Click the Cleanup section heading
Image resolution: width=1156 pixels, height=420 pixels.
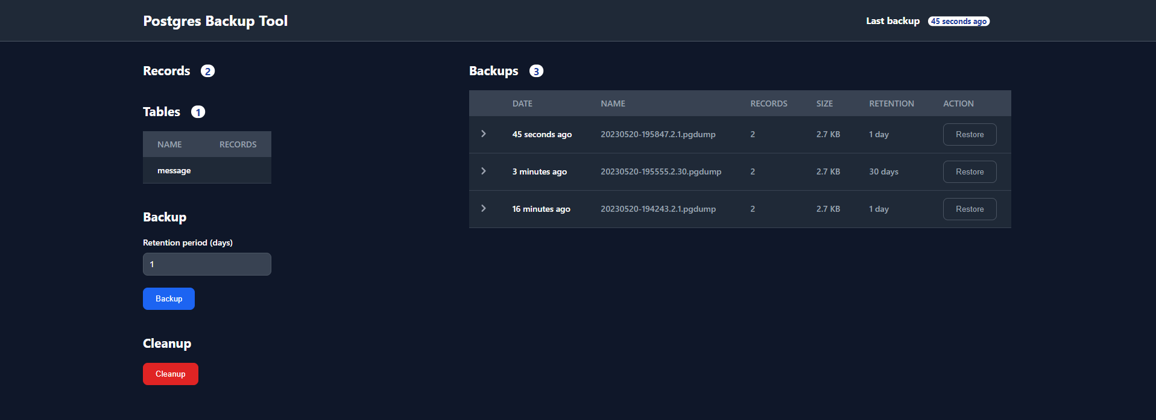167,344
